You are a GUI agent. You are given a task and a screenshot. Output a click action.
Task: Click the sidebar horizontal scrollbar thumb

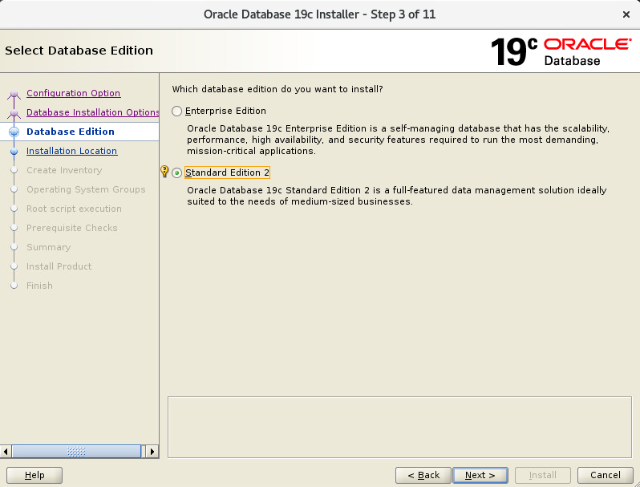click(x=76, y=452)
